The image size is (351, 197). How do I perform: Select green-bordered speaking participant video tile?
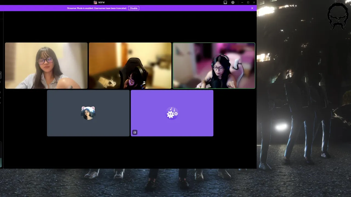click(214, 66)
